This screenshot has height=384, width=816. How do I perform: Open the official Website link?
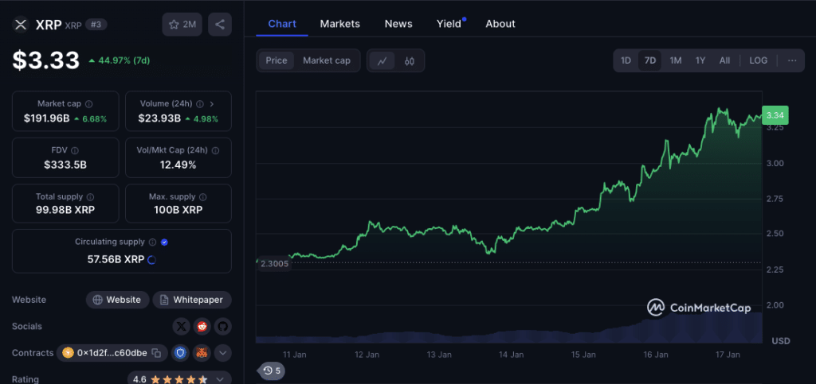(x=118, y=300)
